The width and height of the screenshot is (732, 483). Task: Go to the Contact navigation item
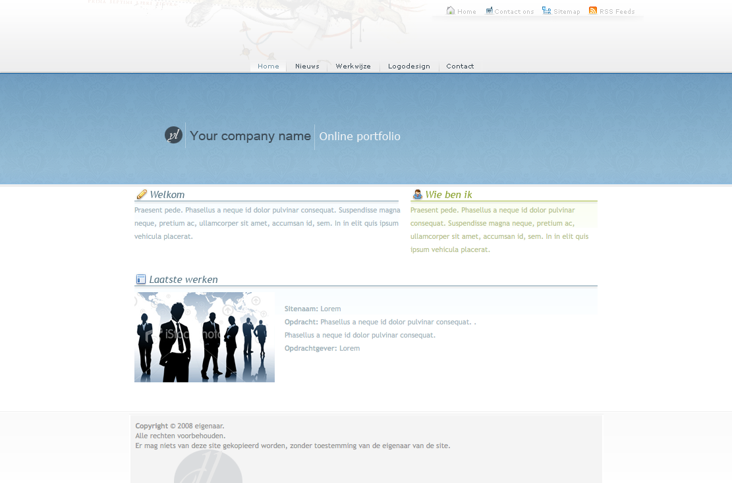tap(460, 66)
